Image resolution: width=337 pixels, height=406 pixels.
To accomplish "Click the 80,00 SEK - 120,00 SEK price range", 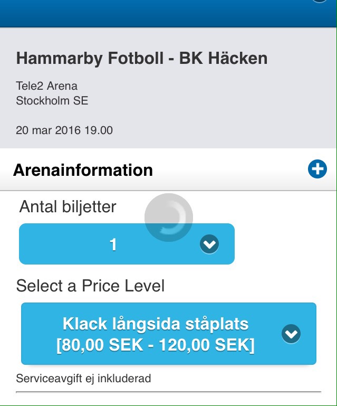I will 155,346.
